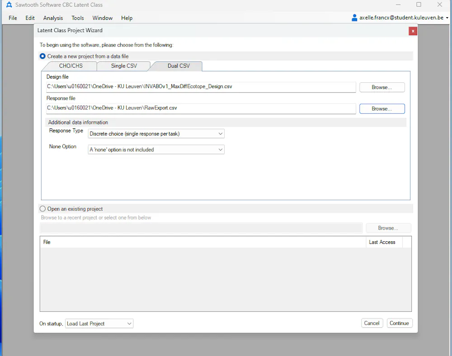Click the existing project path field

coord(201,228)
